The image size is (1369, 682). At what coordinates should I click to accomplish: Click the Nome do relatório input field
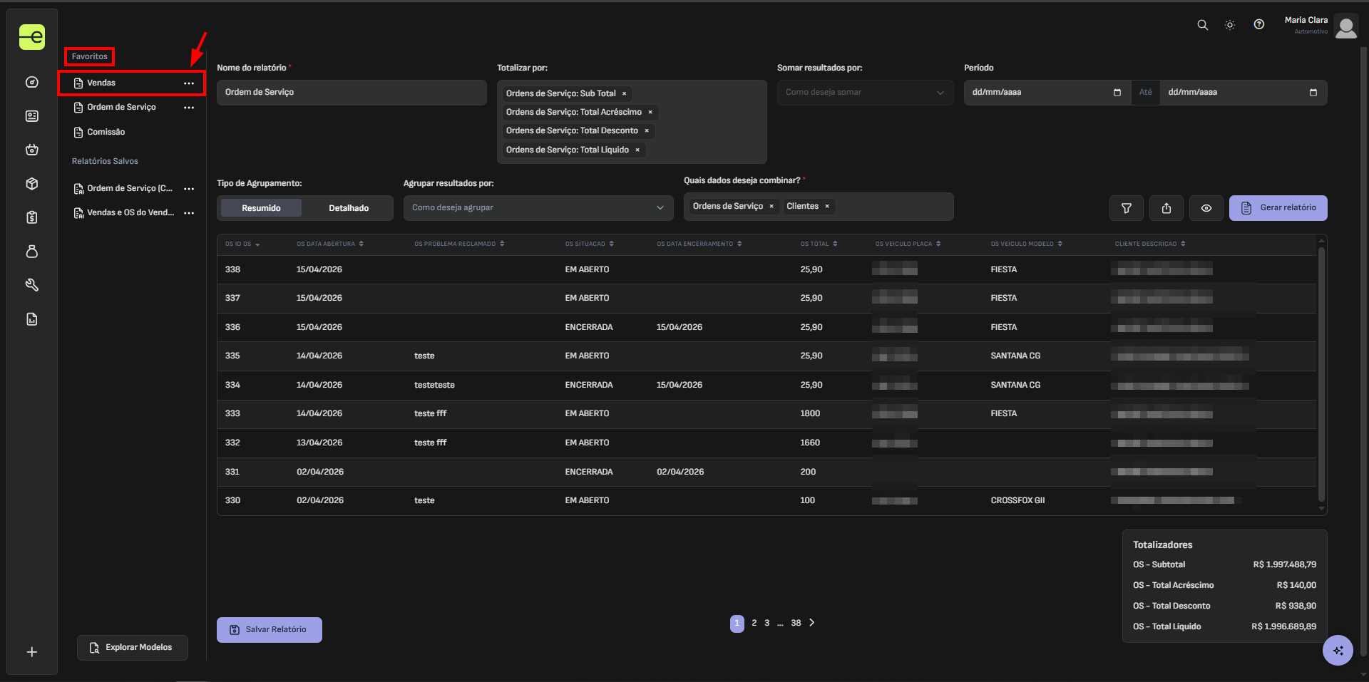point(352,93)
